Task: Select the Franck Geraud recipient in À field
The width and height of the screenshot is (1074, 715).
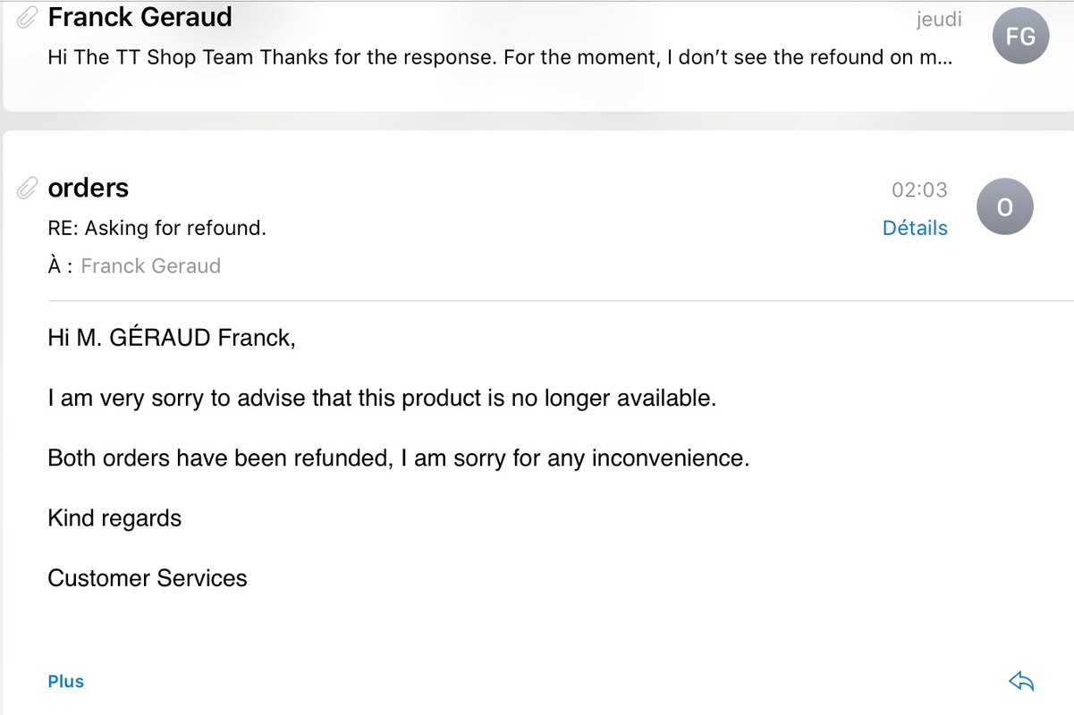Action: (x=150, y=265)
